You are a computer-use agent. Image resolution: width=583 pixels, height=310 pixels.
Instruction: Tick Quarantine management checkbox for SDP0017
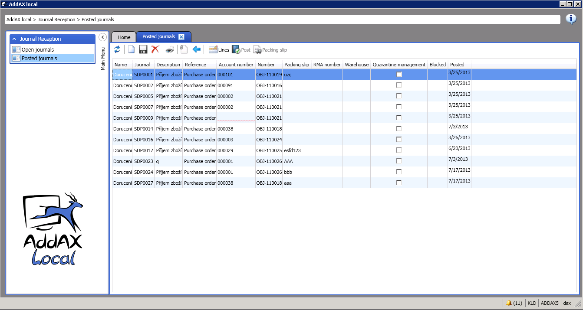point(399,150)
